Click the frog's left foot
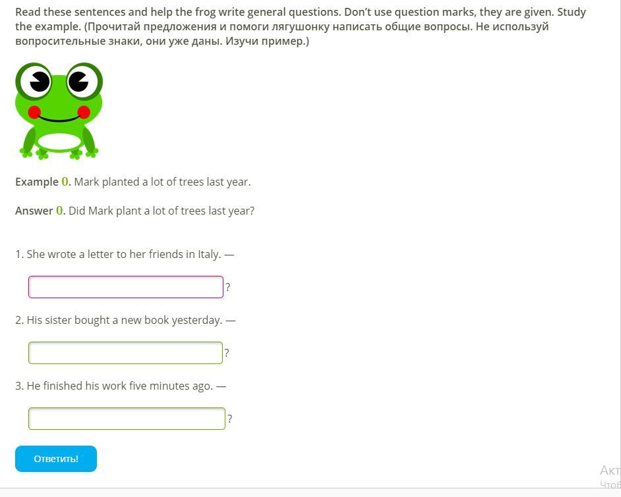621x497 pixels. (34, 153)
